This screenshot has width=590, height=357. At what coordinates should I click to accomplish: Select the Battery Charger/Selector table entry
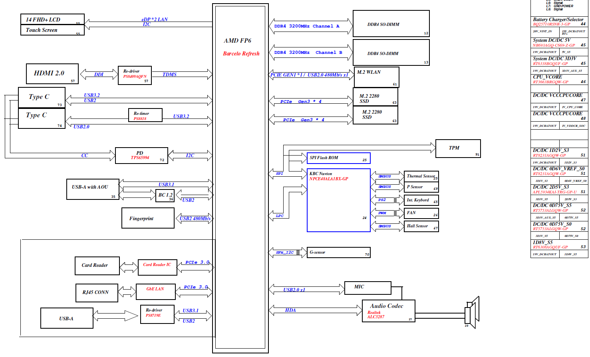(559, 22)
